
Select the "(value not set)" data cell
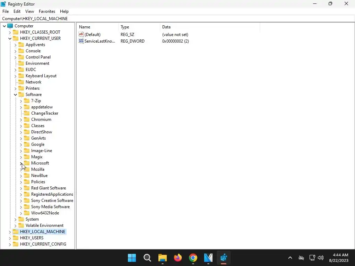tap(175, 35)
